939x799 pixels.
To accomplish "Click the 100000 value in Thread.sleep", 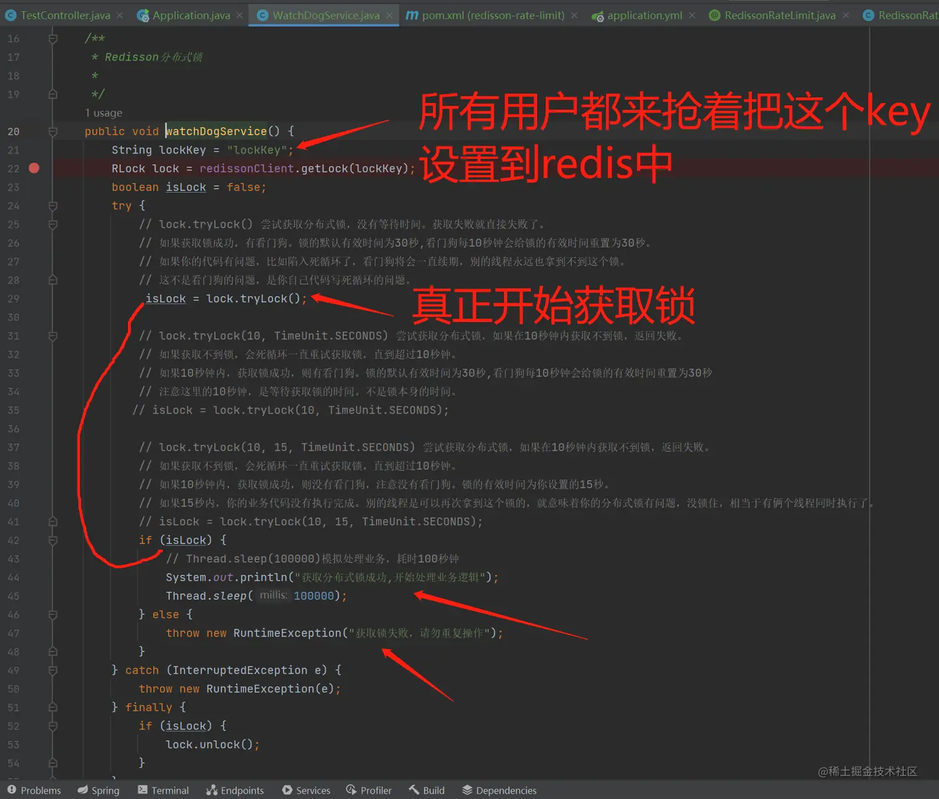I will pyautogui.click(x=314, y=596).
